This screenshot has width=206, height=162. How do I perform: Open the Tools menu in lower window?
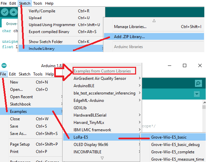point(38,74)
